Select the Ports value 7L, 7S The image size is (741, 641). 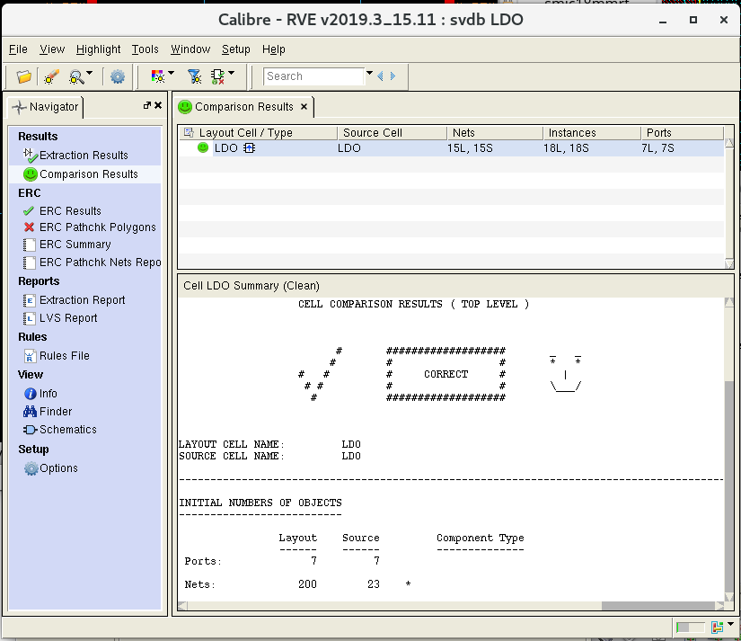(657, 148)
